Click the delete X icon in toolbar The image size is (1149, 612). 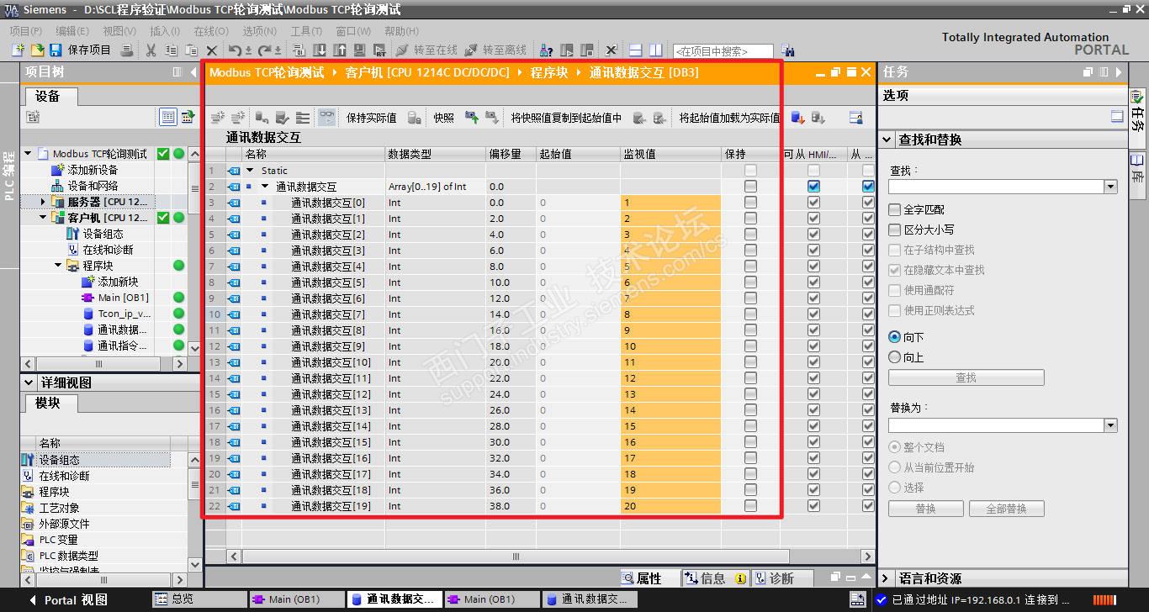click(212, 50)
